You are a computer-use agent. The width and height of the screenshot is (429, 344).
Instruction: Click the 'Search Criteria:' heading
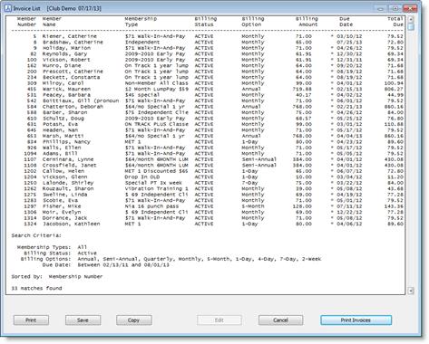(x=36, y=235)
